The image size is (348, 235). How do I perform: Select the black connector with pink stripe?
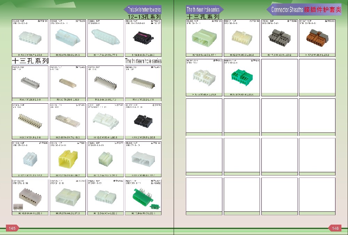pyautogui.click(x=143, y=38)
